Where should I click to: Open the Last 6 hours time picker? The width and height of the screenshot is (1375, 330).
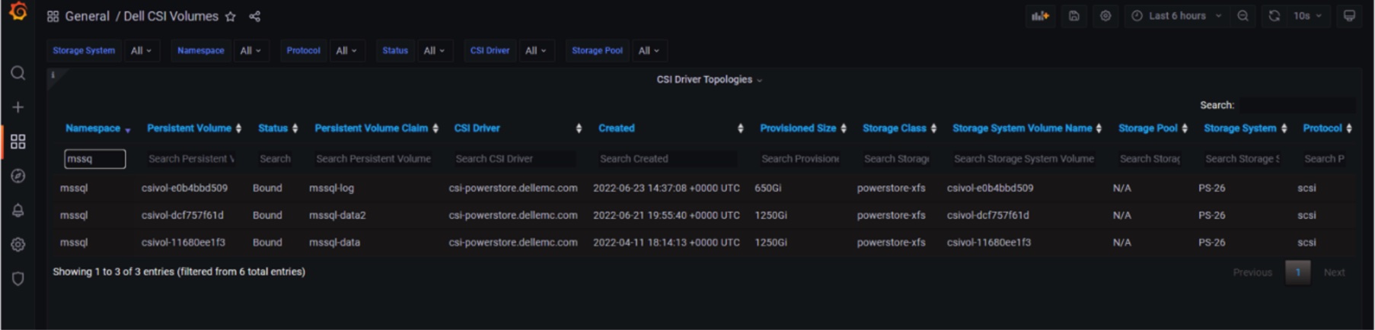point(1176,16)
